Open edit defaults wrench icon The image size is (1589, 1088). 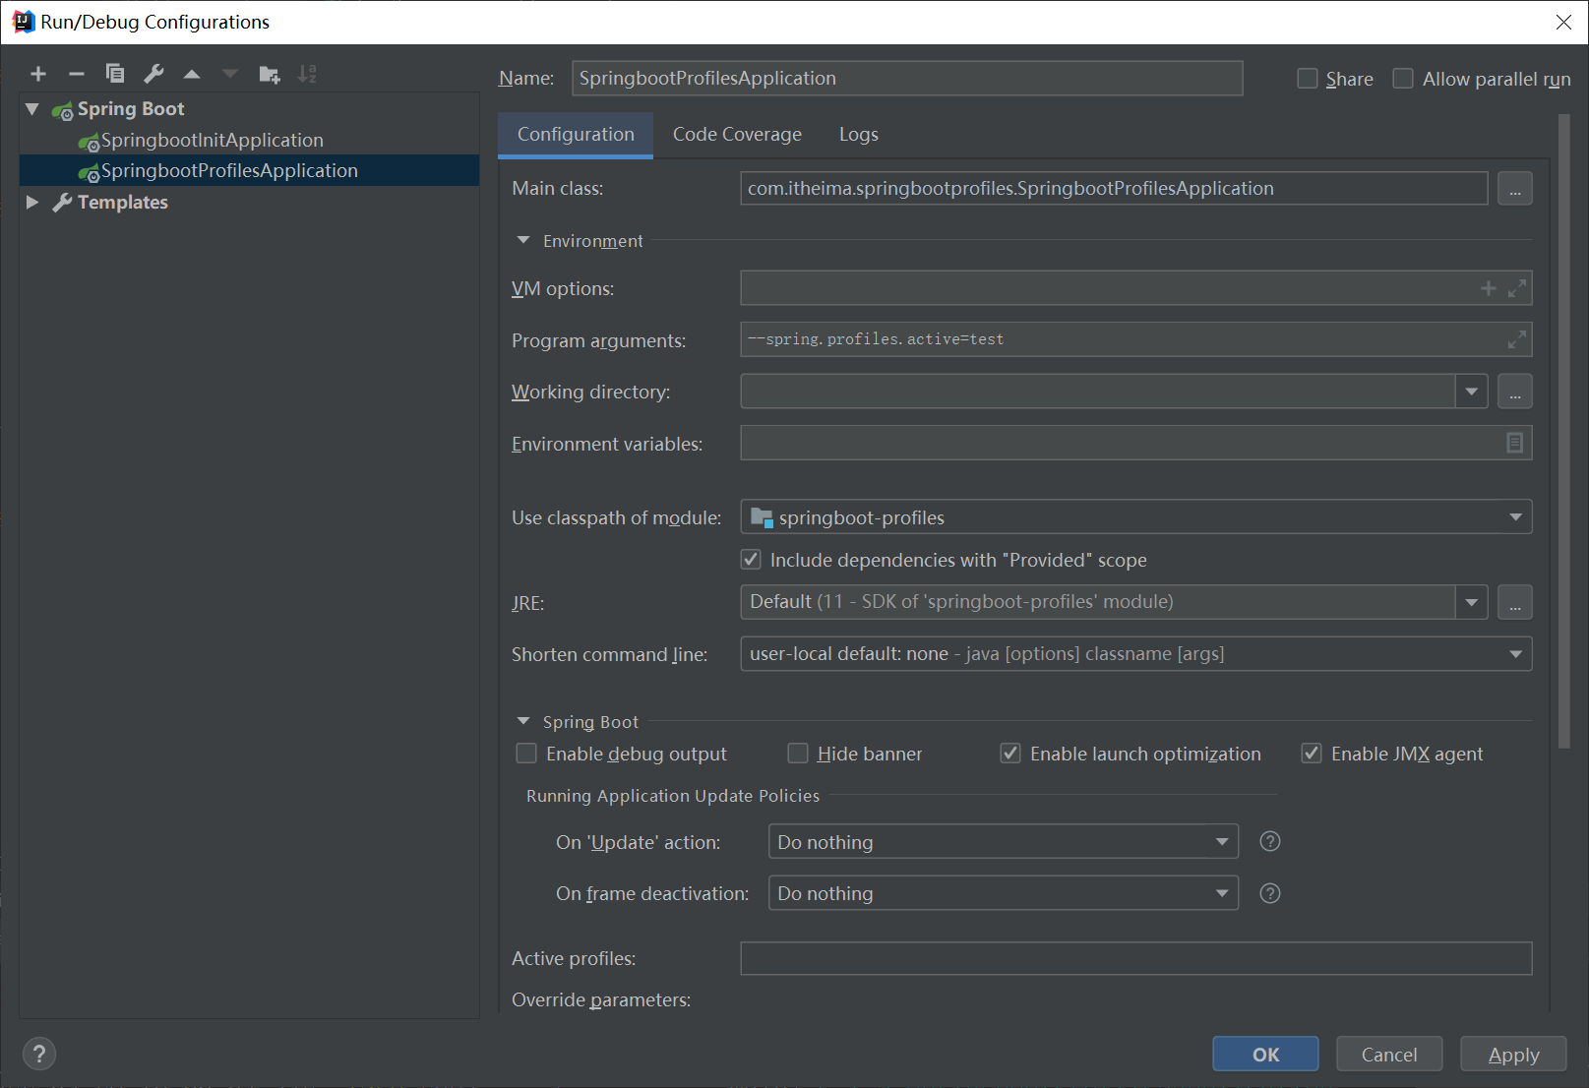coord(153,74)
